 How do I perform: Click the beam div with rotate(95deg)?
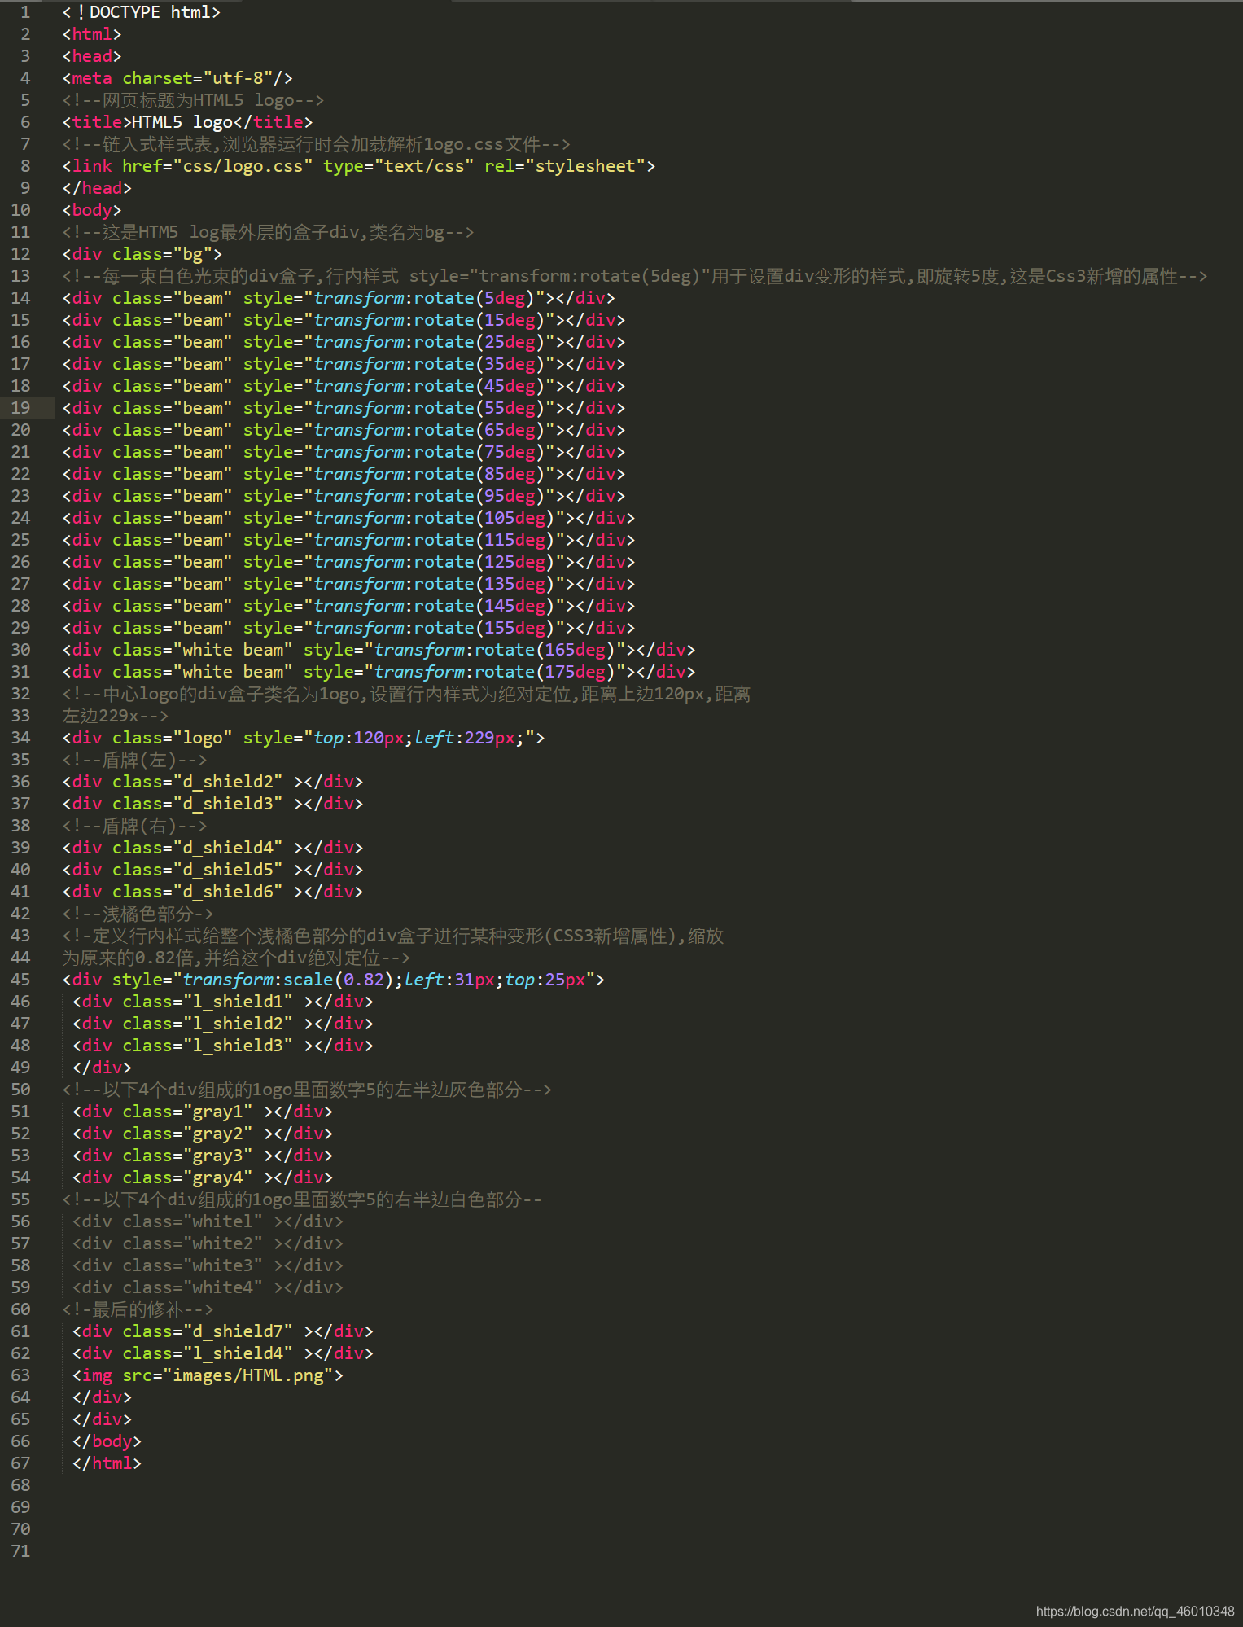pos(344,496)
